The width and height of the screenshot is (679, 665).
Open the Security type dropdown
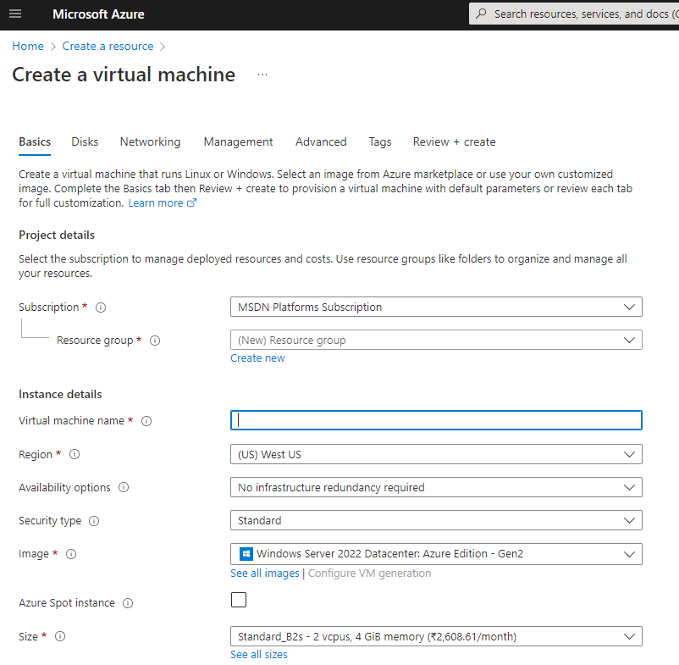tap(436, 520)
